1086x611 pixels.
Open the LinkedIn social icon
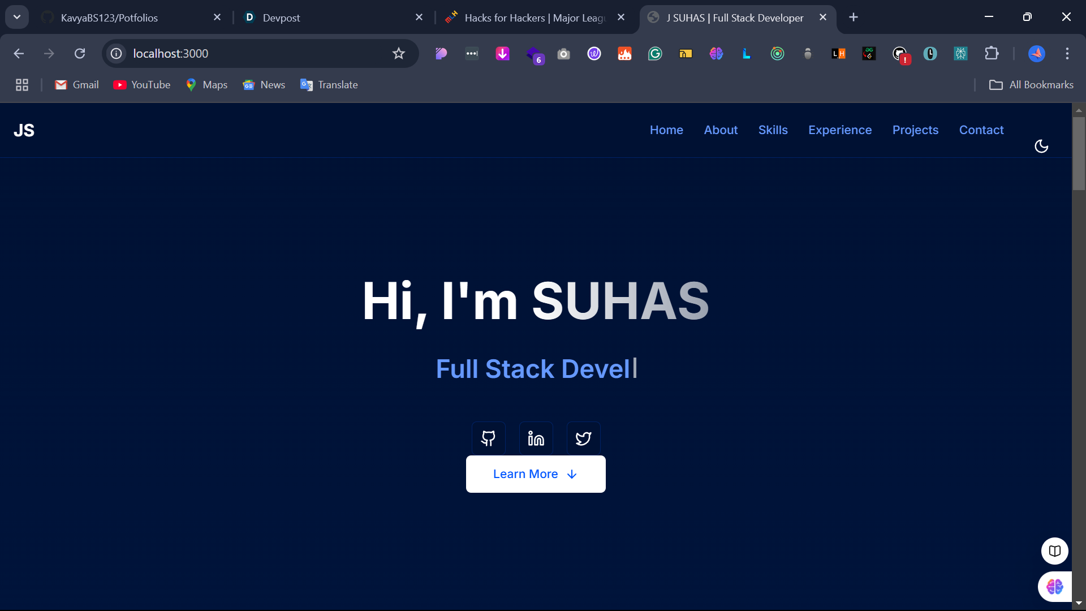click(x=536, y=438)
